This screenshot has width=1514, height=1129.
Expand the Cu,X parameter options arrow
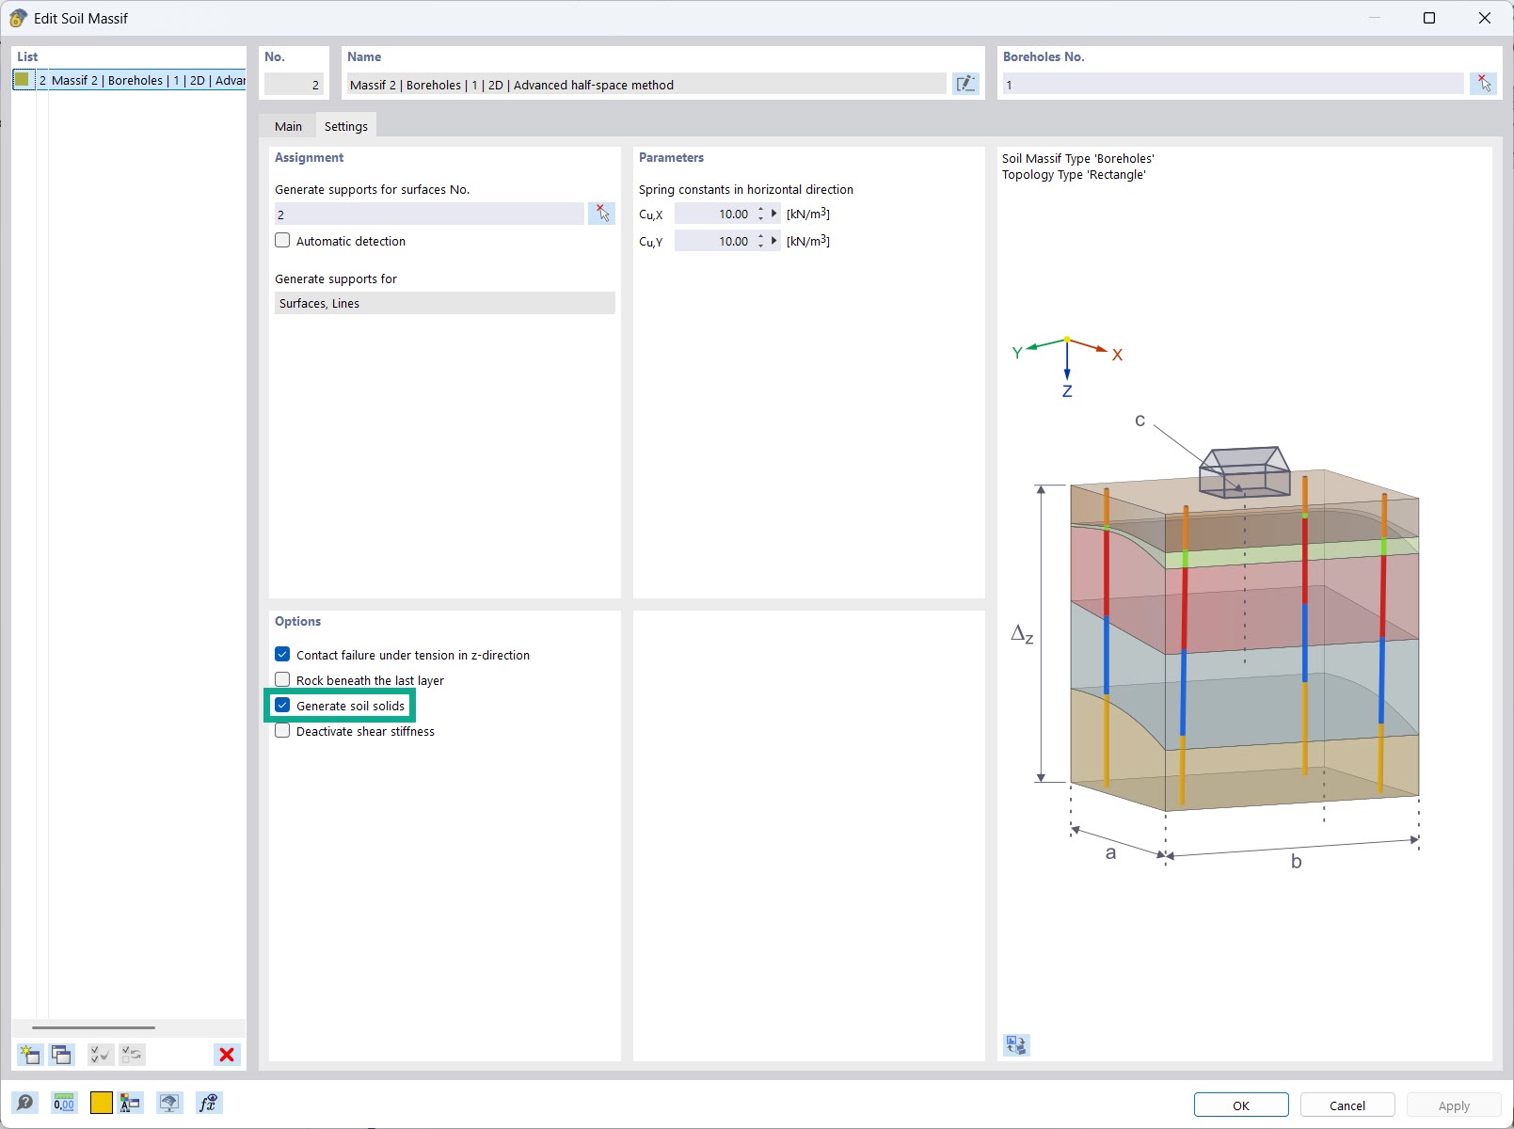[x=773, y=214]
